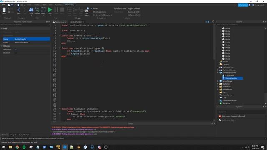Collapse the Behavior properties section
This screenshot has width=267, height=150.
[2, 46]
